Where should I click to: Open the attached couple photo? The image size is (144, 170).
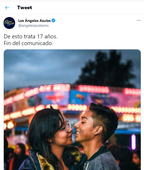pos(72,110)
